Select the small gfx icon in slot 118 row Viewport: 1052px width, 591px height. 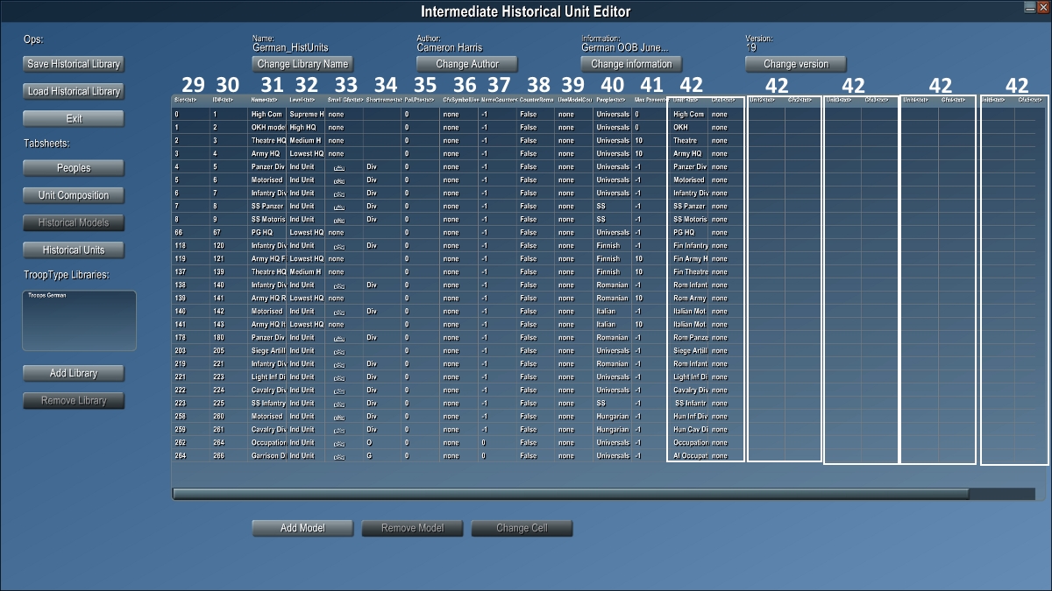[338, 246]
